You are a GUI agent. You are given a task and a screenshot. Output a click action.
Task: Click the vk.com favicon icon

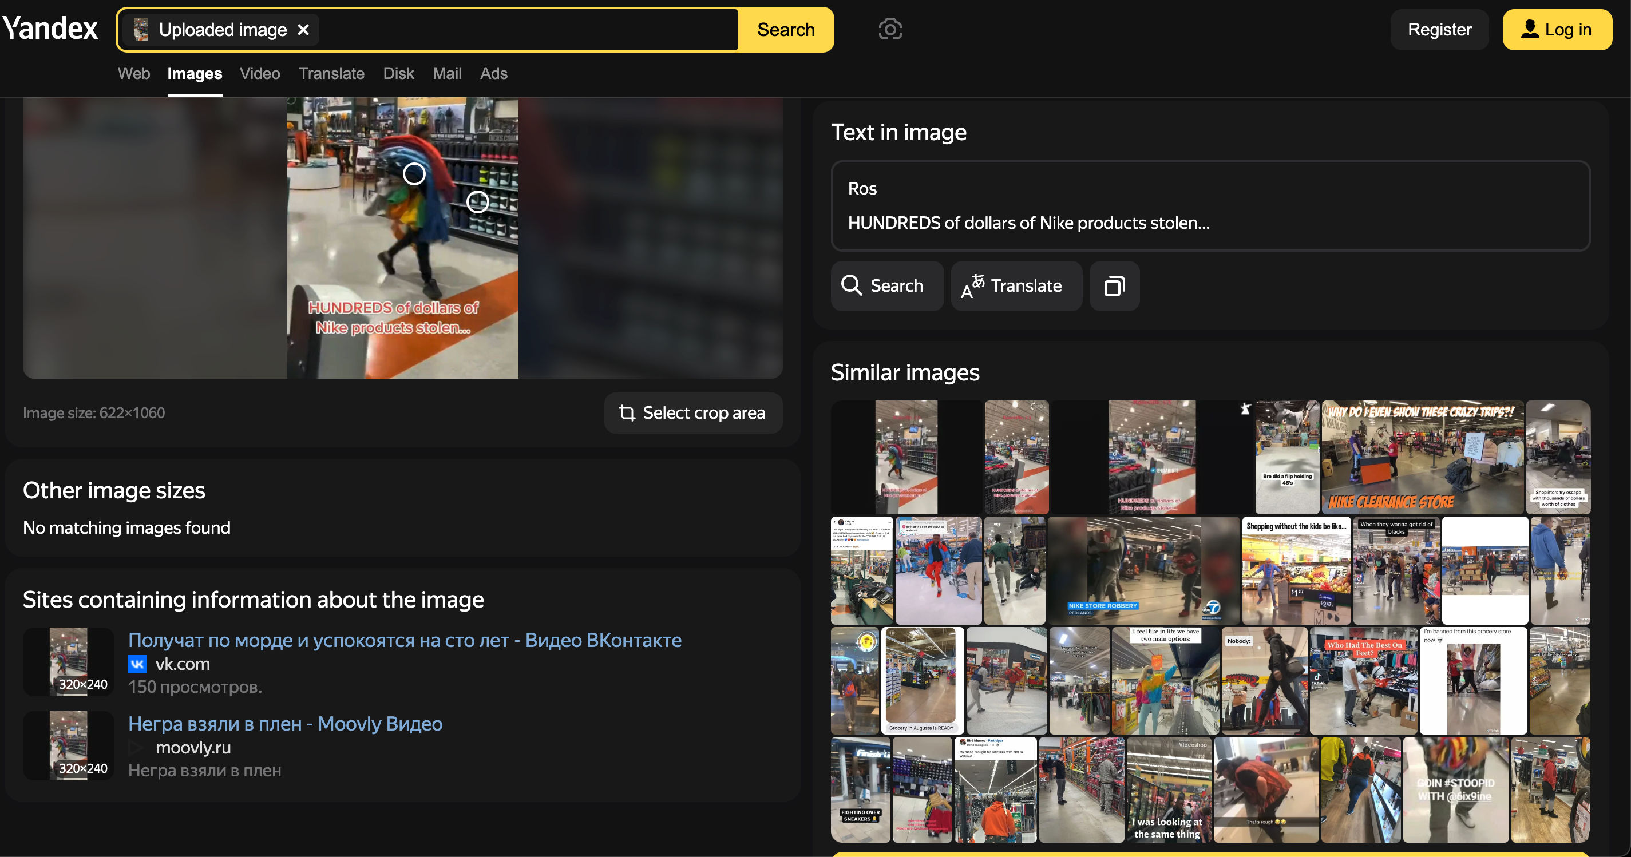pos(137,664)
